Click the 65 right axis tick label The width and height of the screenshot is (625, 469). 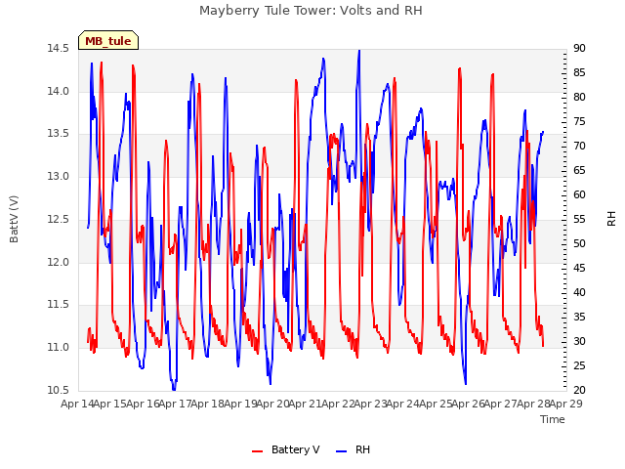click(x=579, y=171)
